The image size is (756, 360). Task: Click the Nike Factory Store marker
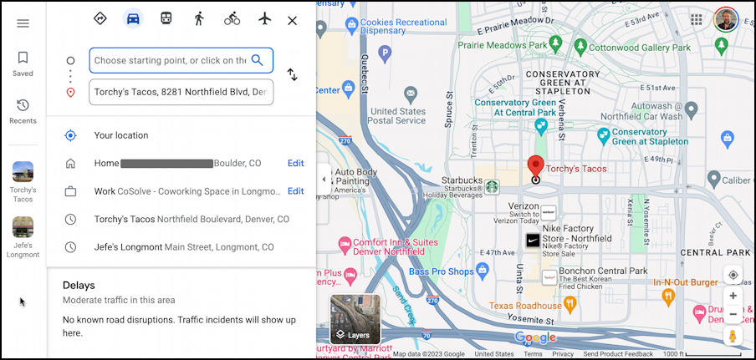pos(532,241)
